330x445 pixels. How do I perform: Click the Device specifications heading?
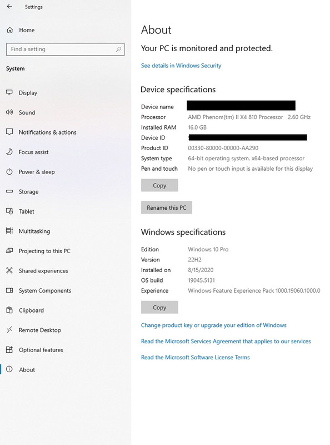(178, 90)
